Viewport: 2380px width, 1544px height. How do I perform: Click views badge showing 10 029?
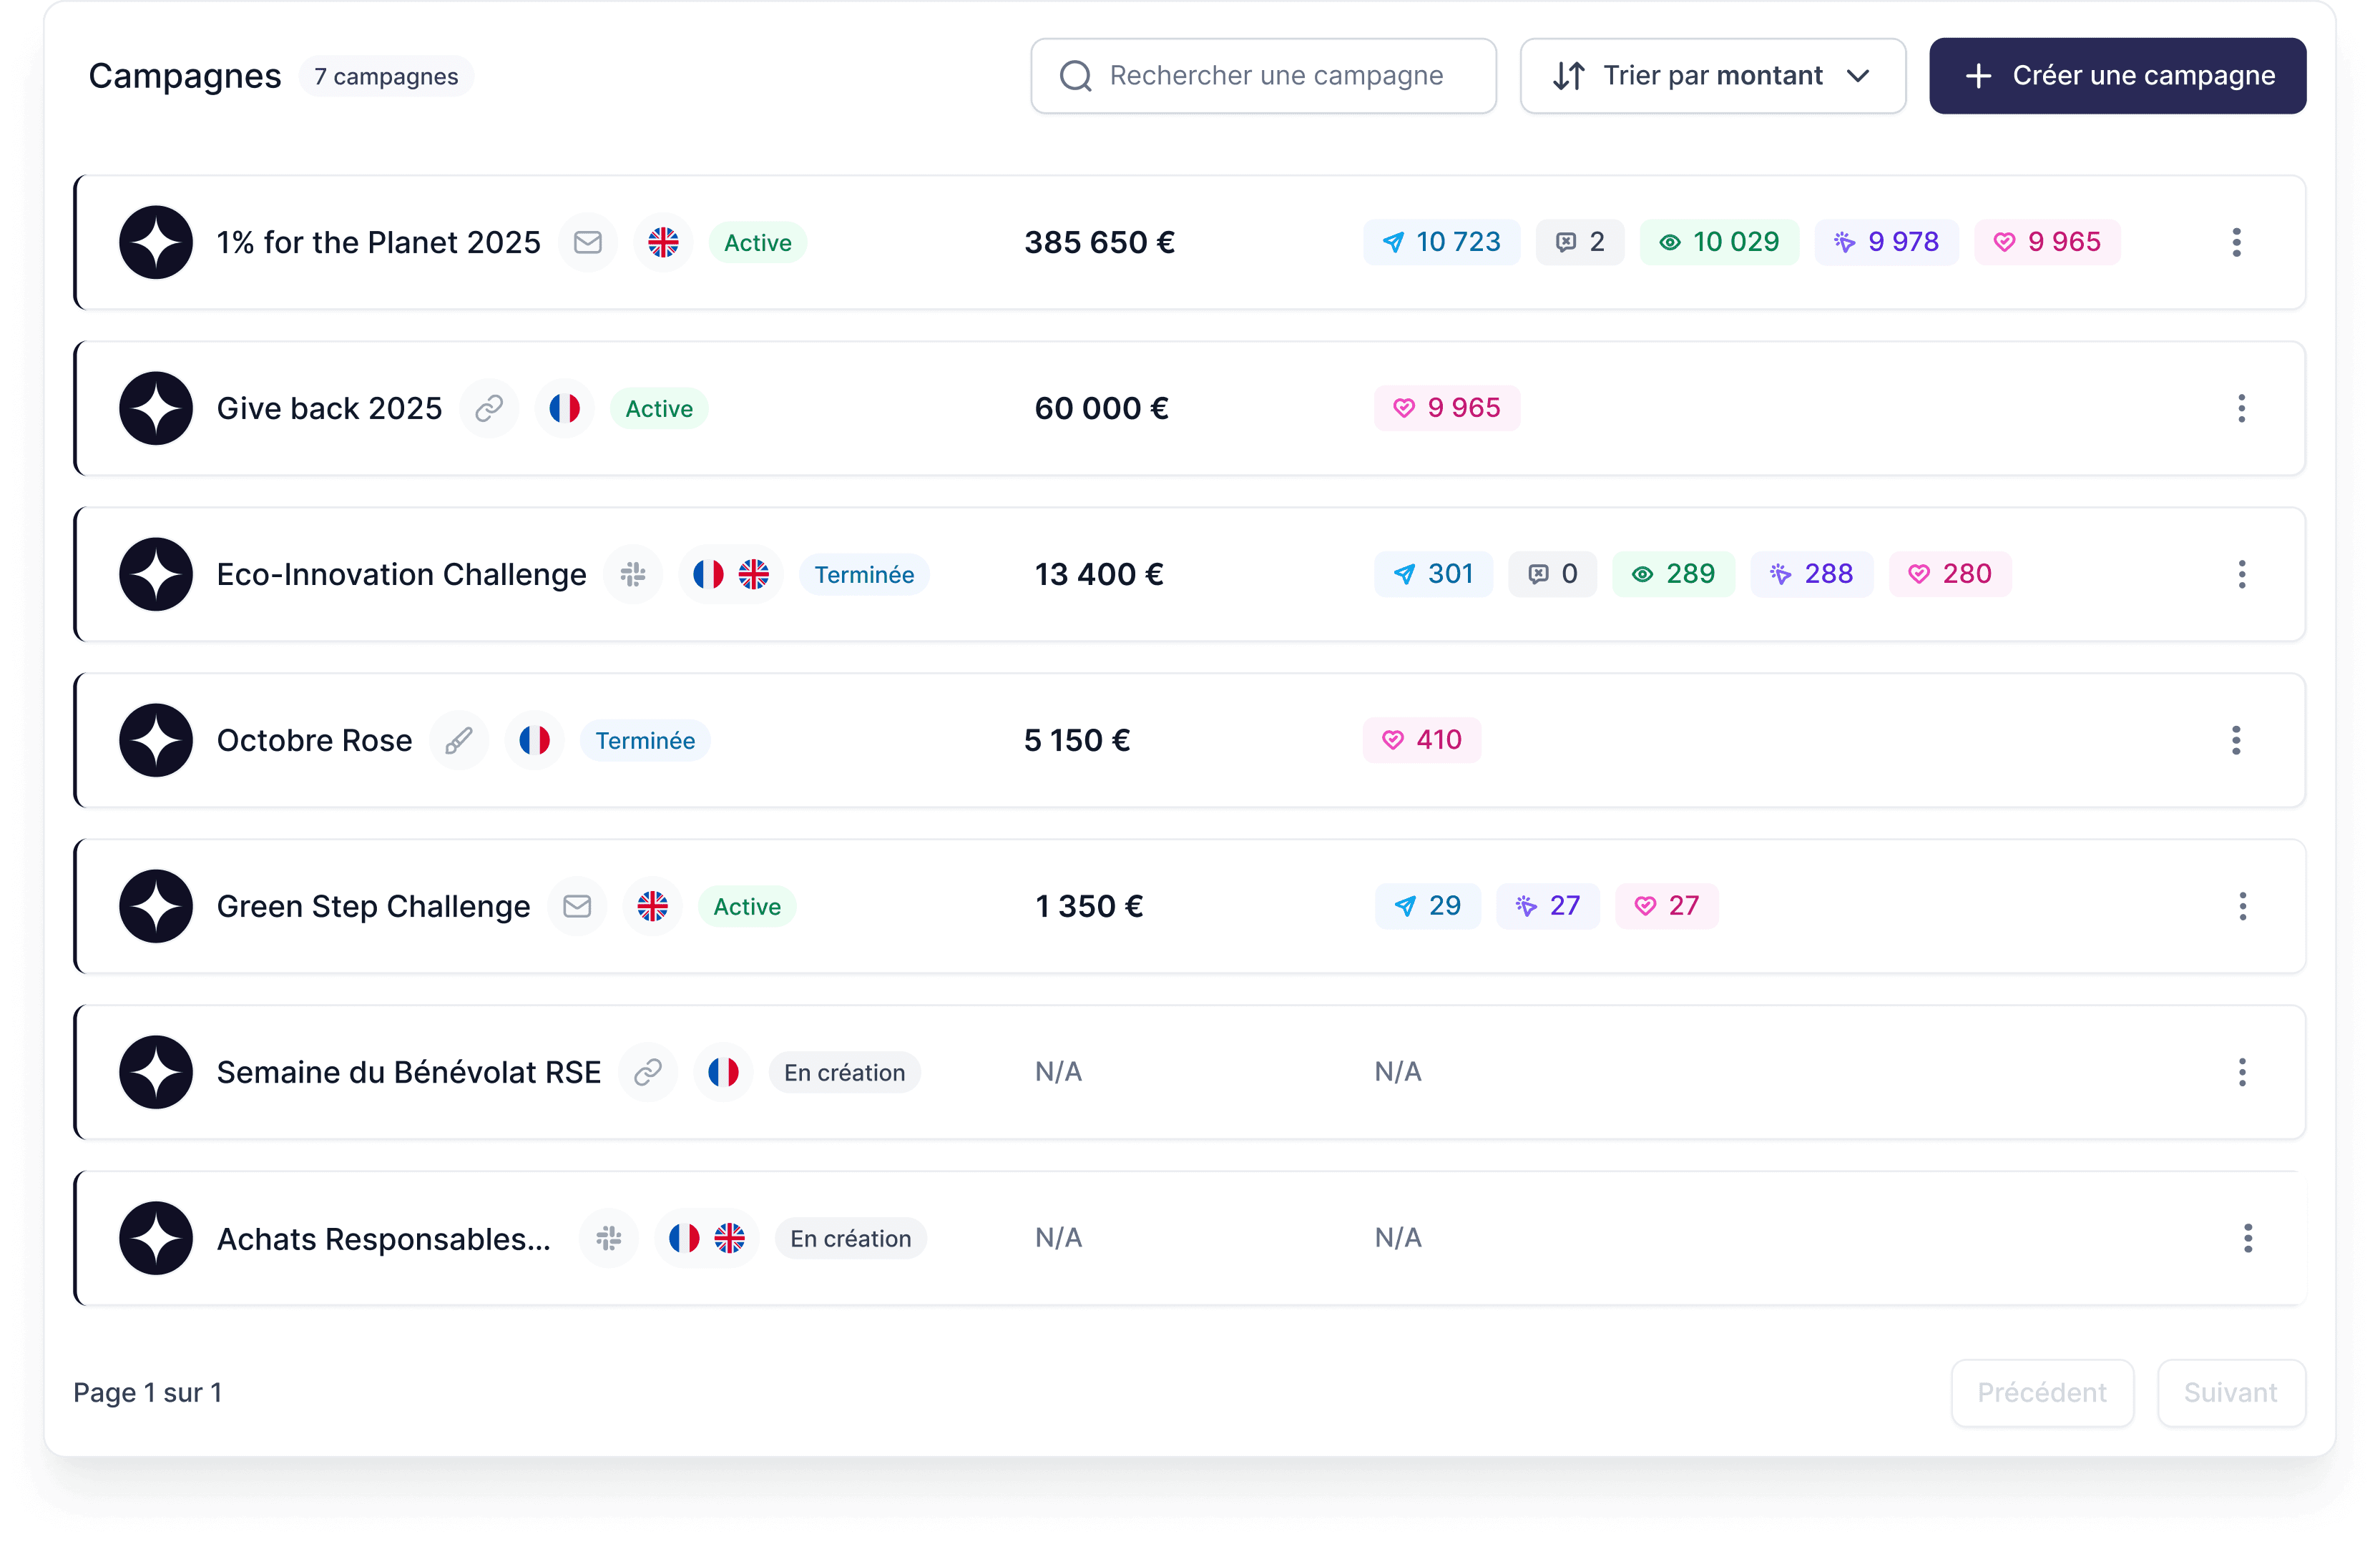[x=1718, y=242]
